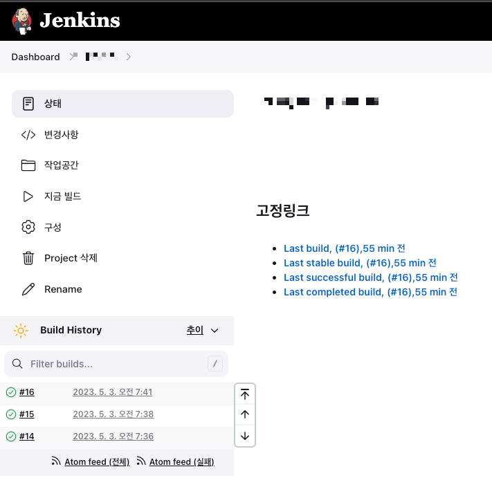Open Atom feed (전체) link

tap(97, 462)
